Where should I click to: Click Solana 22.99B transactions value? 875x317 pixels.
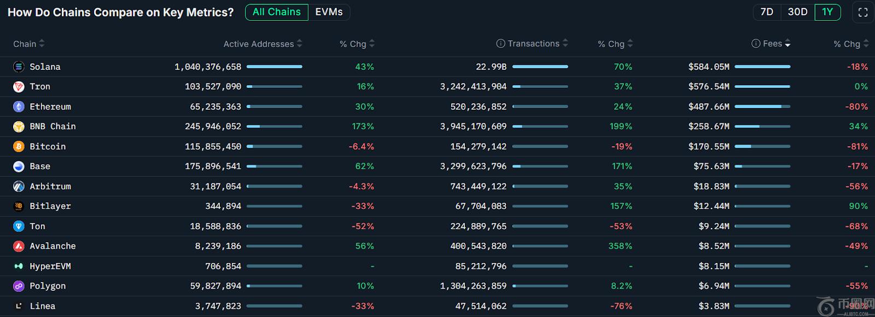(491, 67)
